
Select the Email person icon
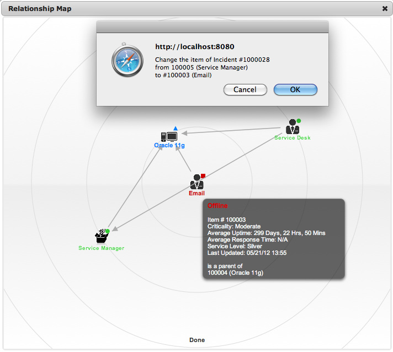point(197,182)
